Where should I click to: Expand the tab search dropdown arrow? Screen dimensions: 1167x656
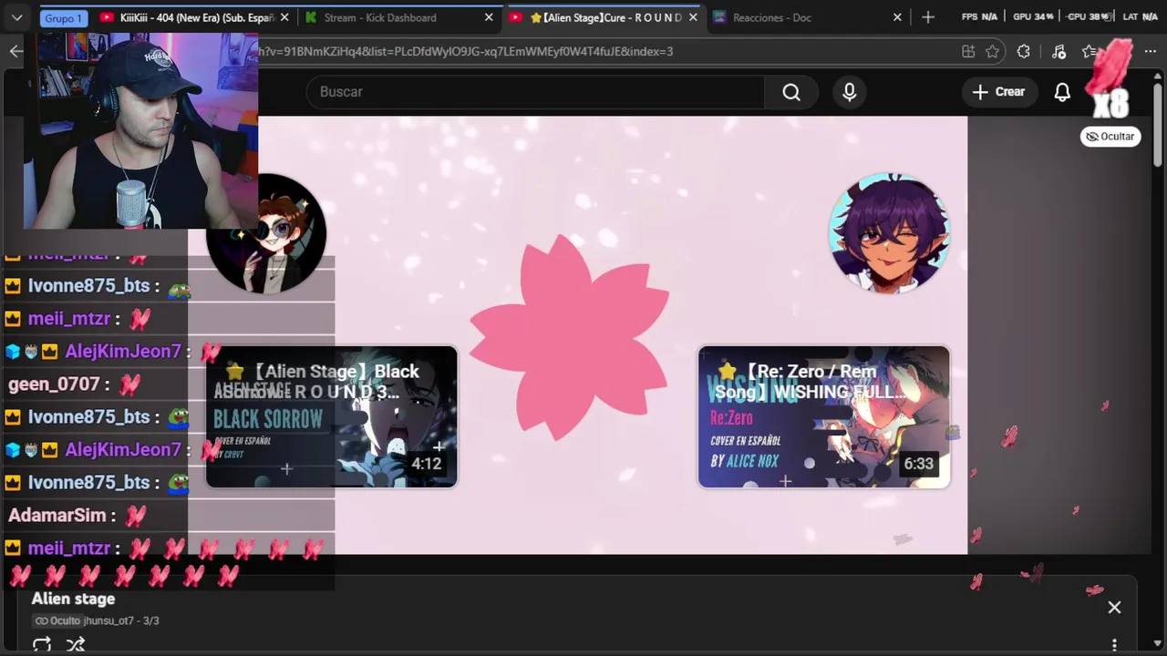pyautogui.click(x=16, y=17)
